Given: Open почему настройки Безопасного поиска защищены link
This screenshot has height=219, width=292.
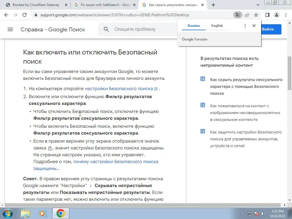Looking at the screenshot, I should tap(96, 165).
